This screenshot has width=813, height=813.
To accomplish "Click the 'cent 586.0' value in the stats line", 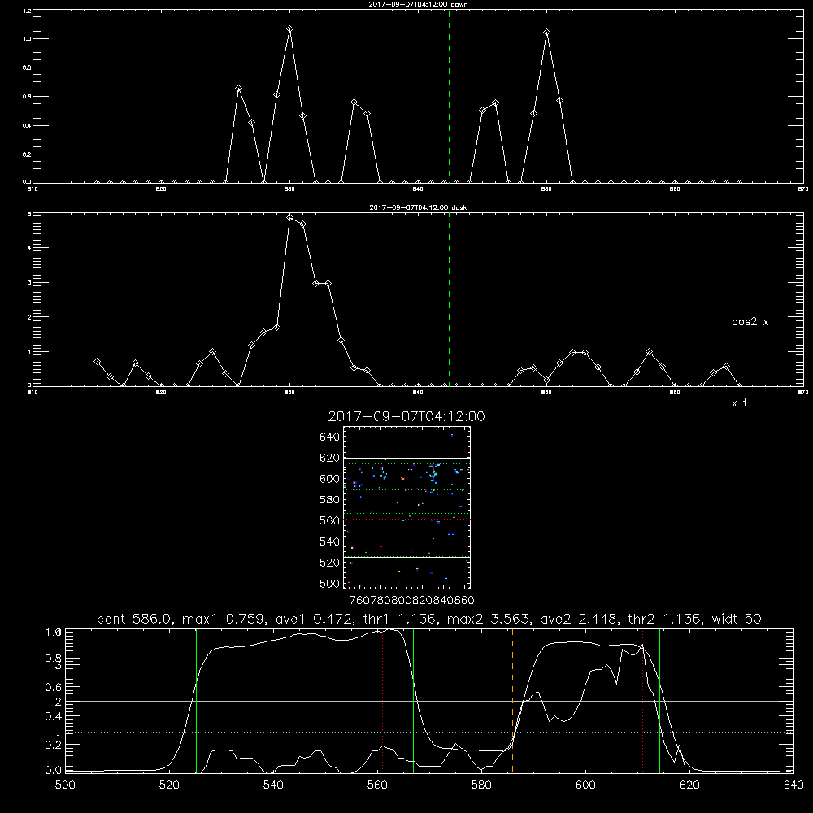I will (x=135, y=619).
